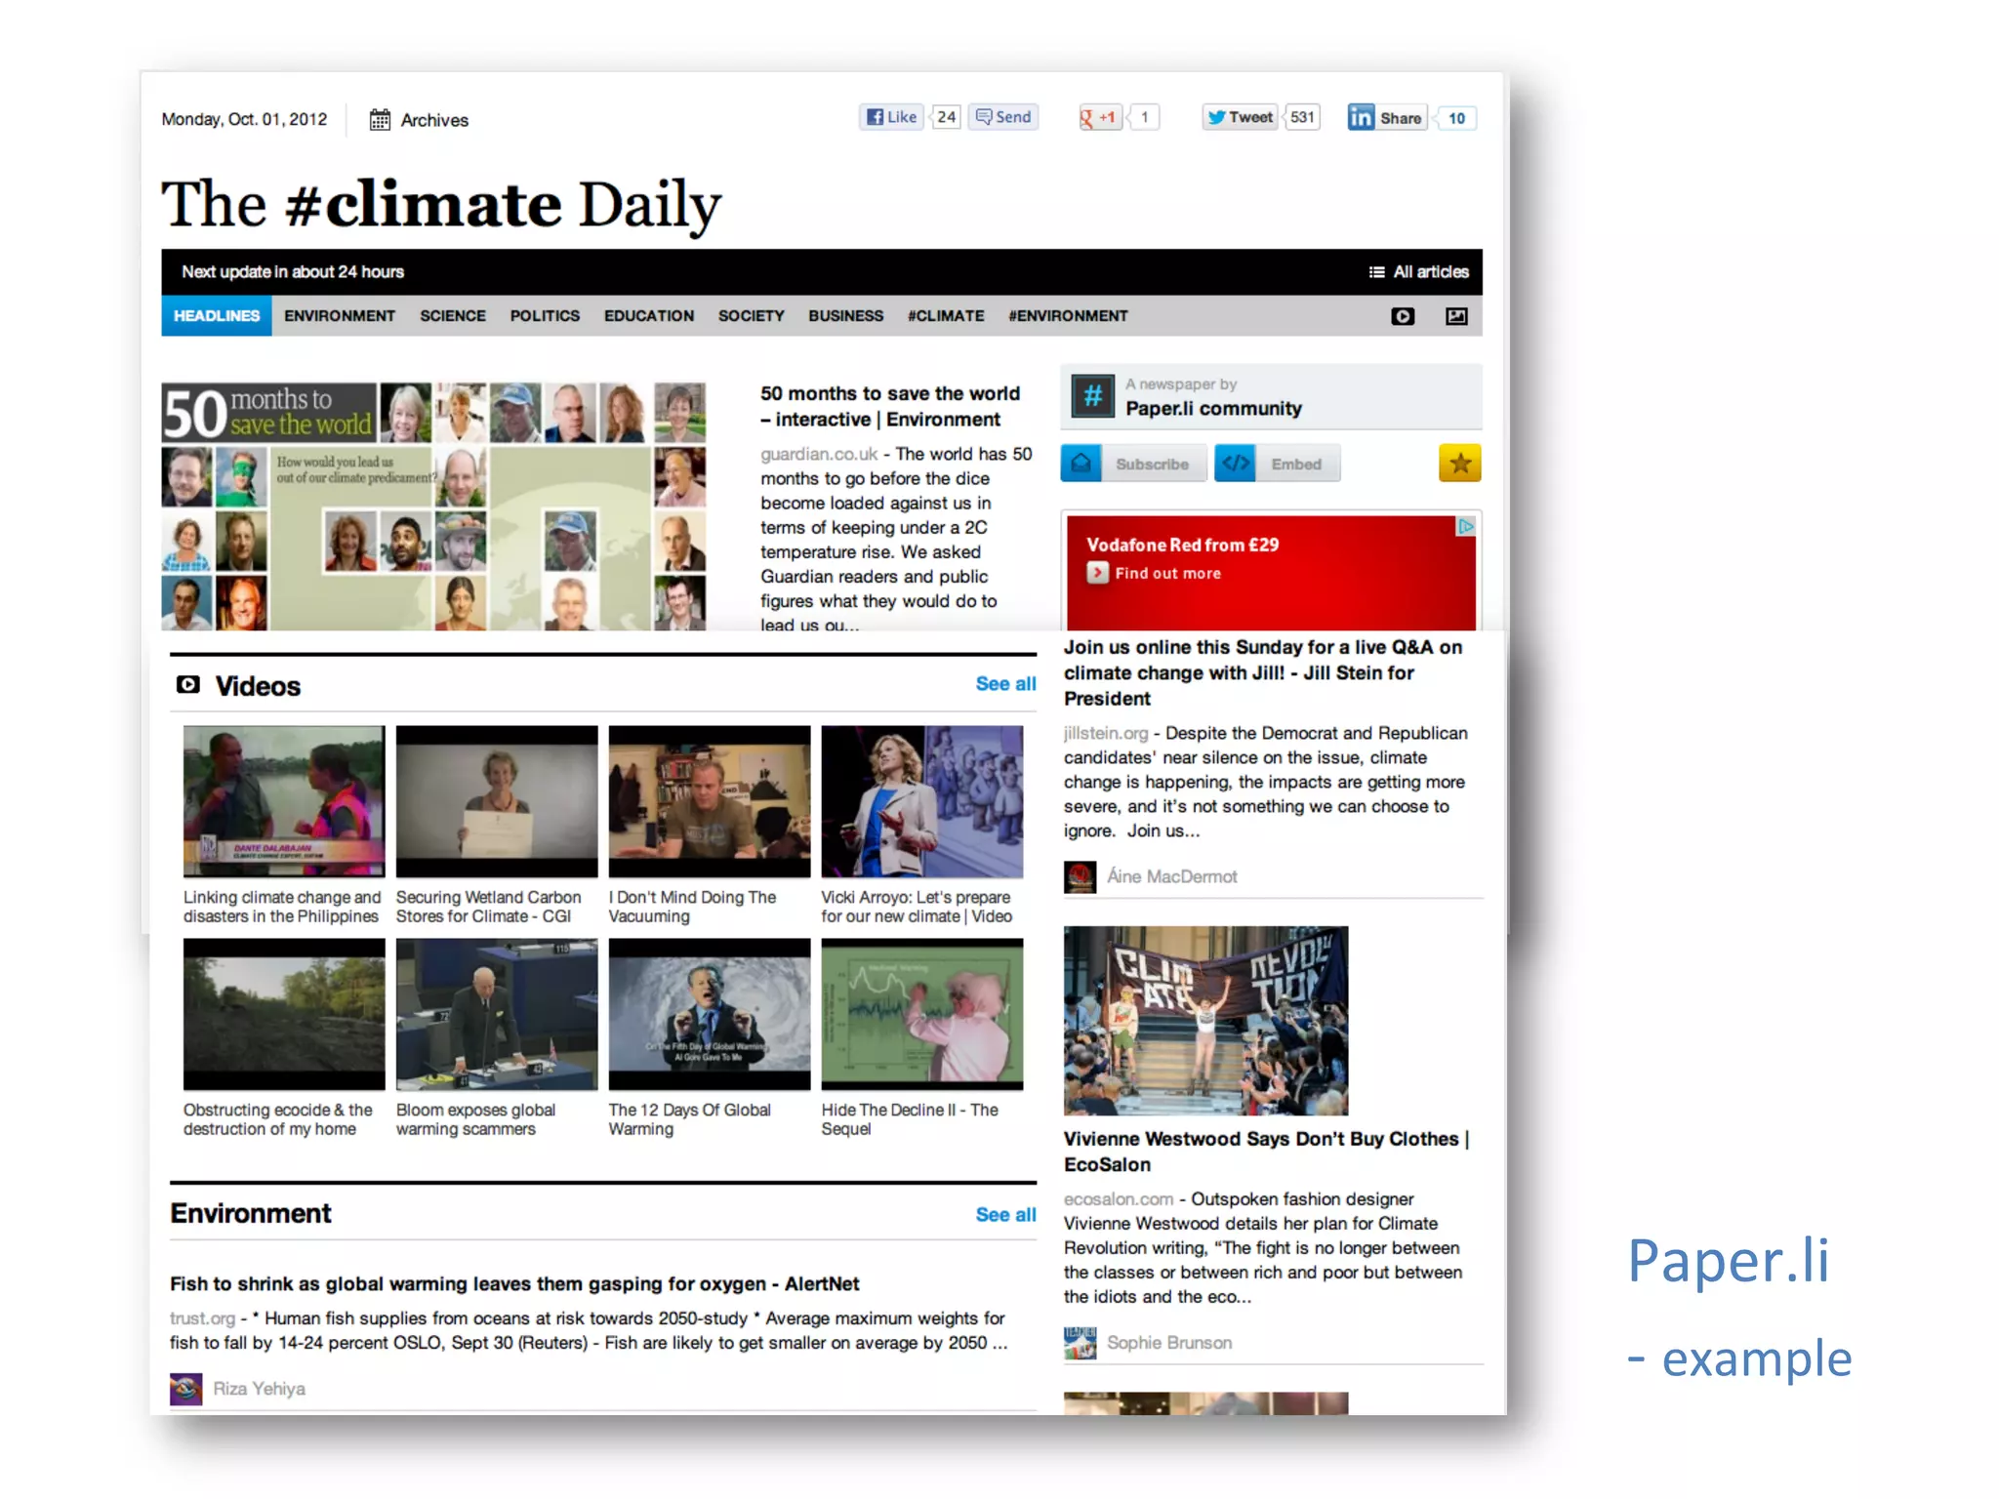Click the Google +1 icon
Screen dimensions: 1999x1499
pos(1099,118)
